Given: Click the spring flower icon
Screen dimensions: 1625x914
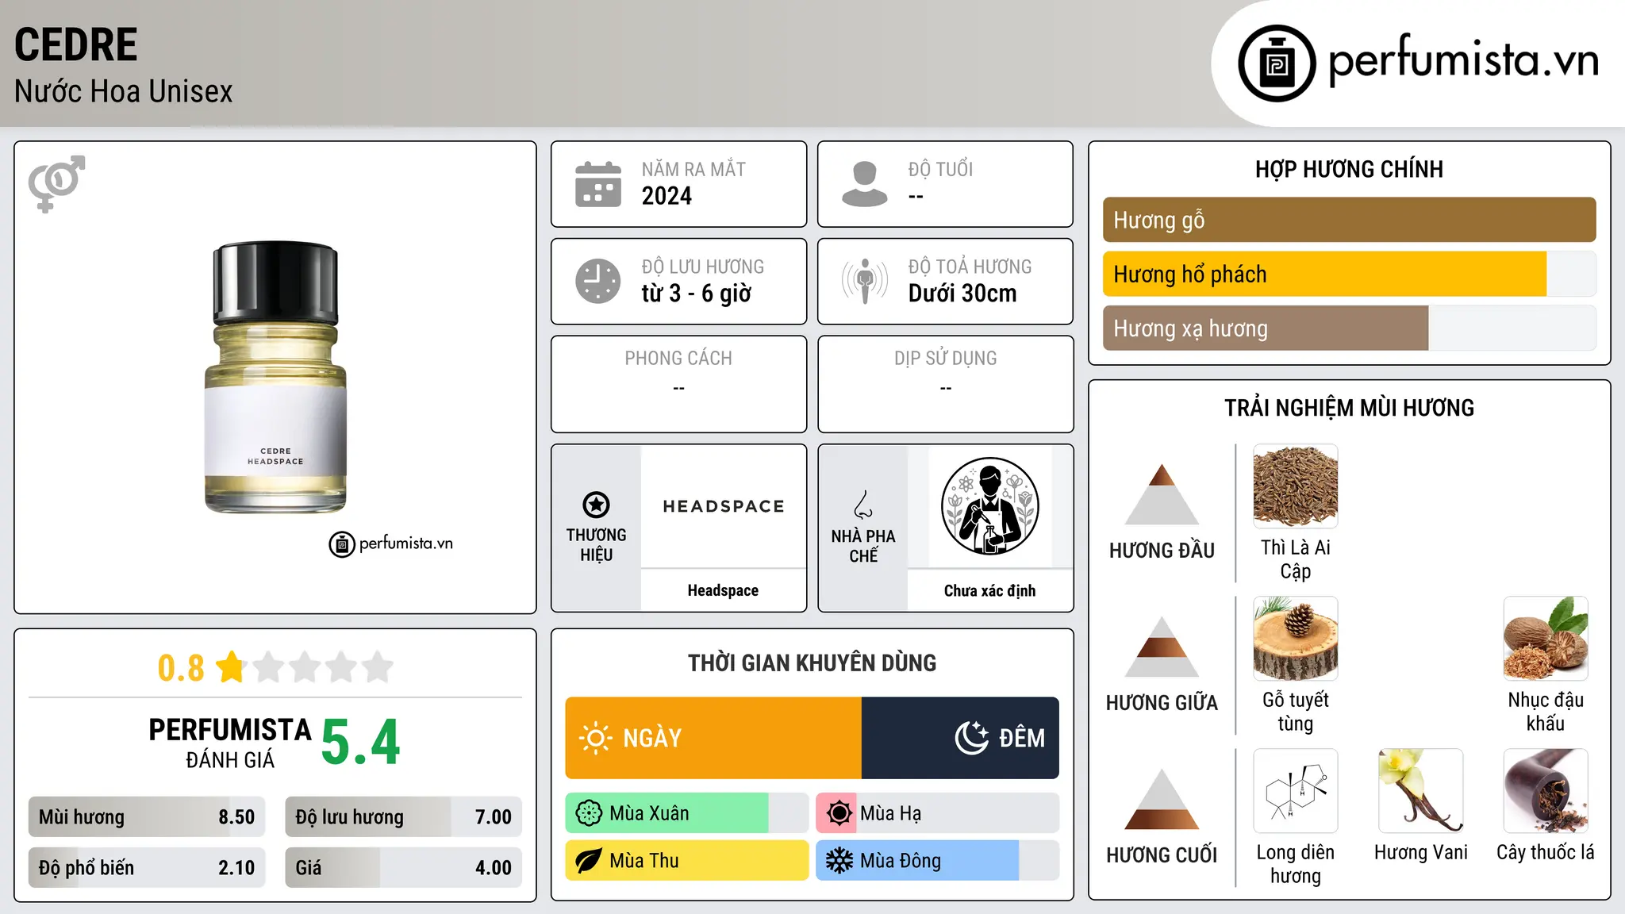Looking at the screenshot, I should click(589, 813).
